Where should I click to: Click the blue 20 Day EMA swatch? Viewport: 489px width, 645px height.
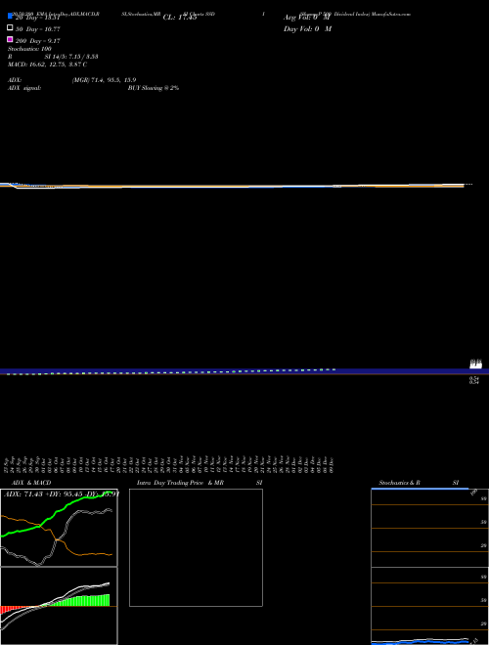tap(10, 16)
